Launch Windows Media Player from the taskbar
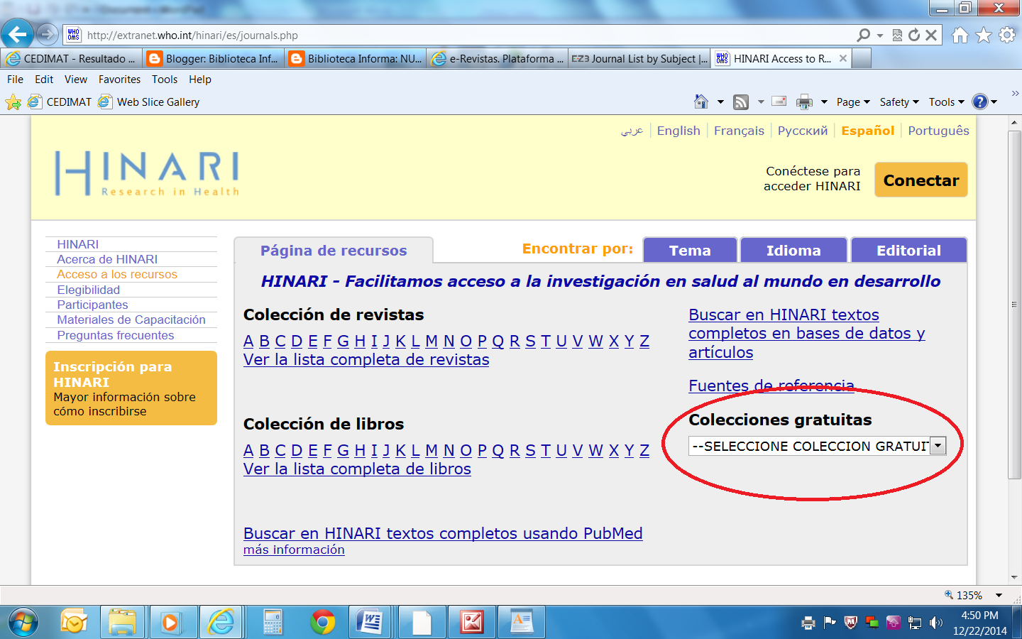Viewport: 1022px width, 639px height. 170,623
